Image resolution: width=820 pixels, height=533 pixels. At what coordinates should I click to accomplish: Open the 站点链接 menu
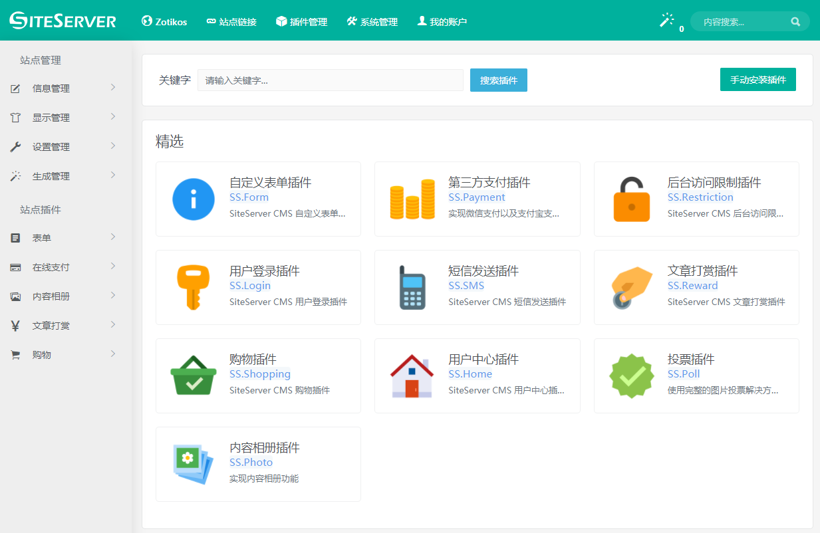pos(231,21)
